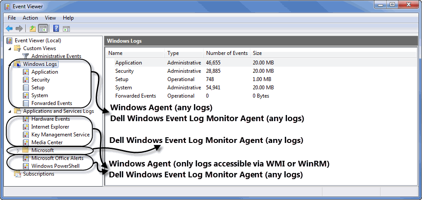Click the Up one level folder icon
Screen dimensions: 422x200
[32, 29]
